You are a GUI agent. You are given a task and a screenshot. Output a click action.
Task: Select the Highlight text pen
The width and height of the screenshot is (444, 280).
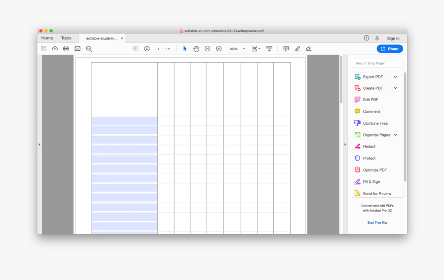point(297,49)
